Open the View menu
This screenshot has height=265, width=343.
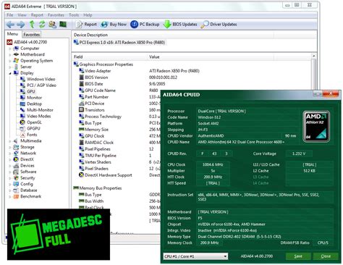click(x=22, y=15)
